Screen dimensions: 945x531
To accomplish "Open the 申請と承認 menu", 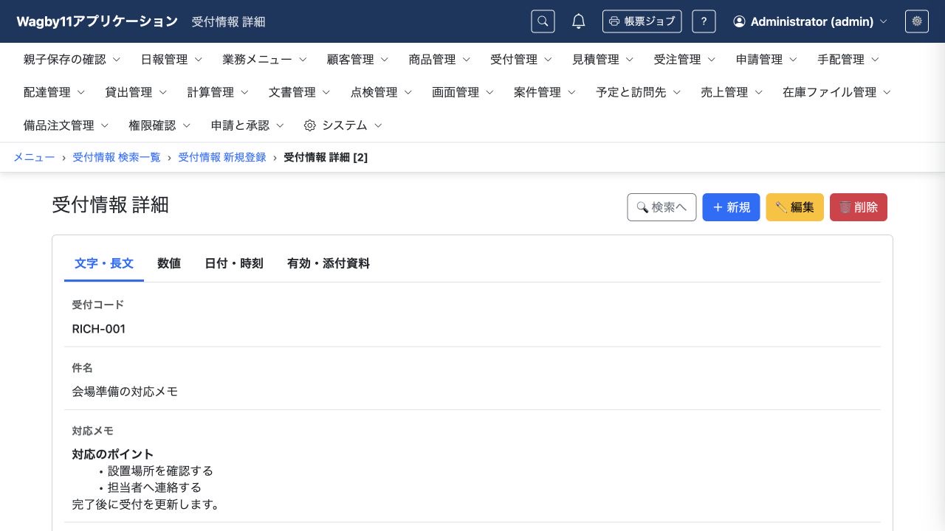I will pyautogui.click(x=248, y=125).
